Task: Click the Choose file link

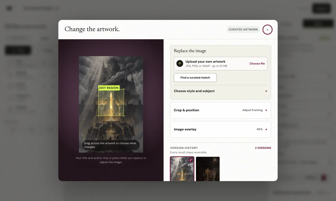Action: (x=257, y=64)
